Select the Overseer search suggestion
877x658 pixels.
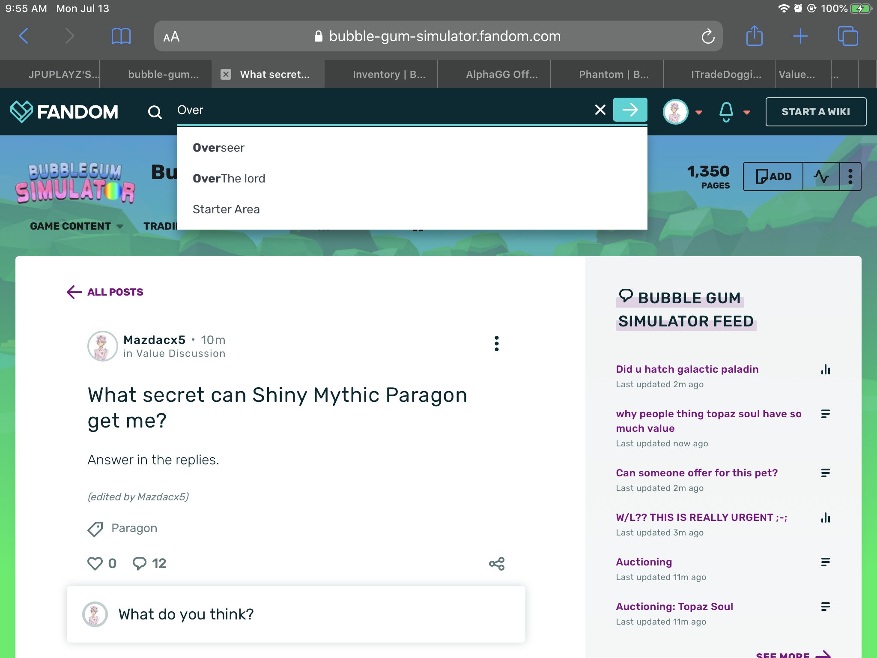pyautogui.click(x=219, y=148)
